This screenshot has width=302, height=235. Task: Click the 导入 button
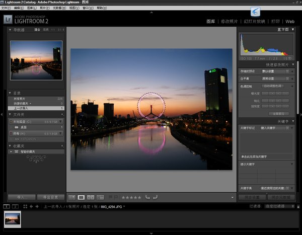(x=21, y=197)
